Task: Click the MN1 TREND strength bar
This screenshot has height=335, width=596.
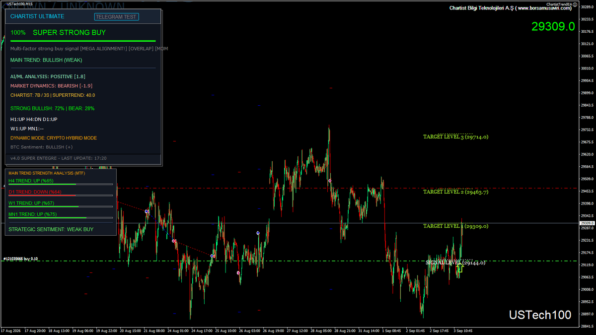Action: tap(61, 218)
